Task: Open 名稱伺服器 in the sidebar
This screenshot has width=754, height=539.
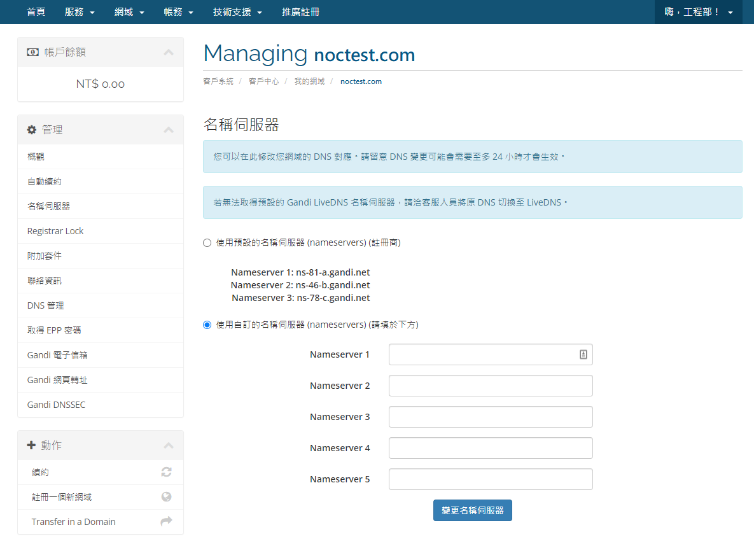Action: [x=101, y=206]
